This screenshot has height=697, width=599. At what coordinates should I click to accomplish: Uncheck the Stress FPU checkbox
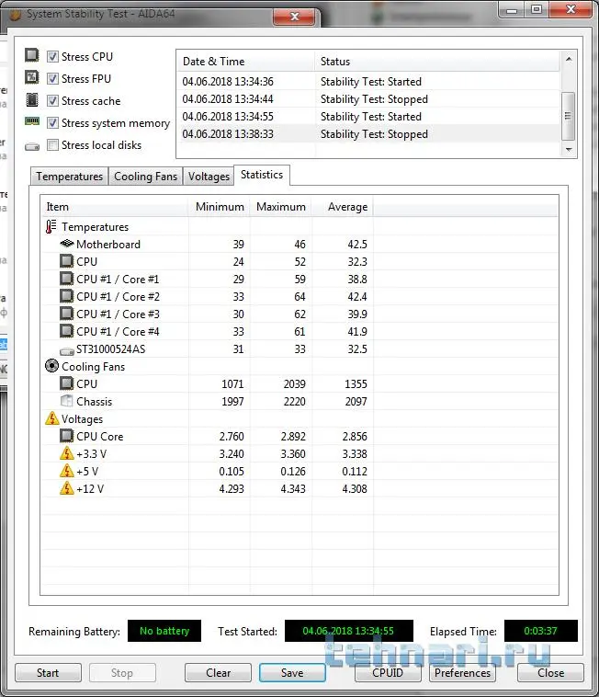tap(52, 79)
